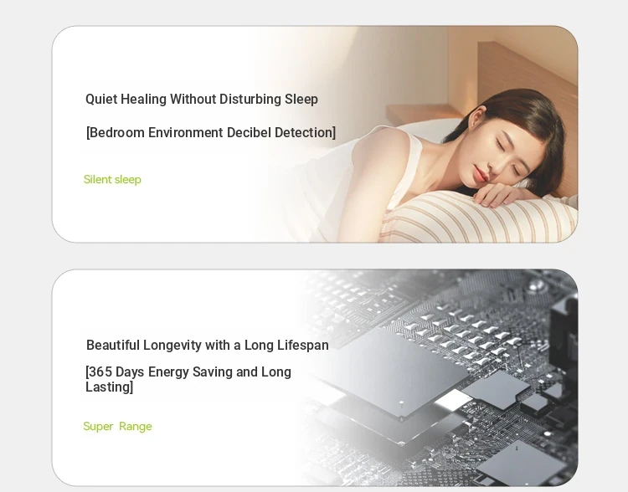Click the woman's hand resting on the pillow
The width and height of the screenshot is (628, 492).
click(x=501, y=195)
